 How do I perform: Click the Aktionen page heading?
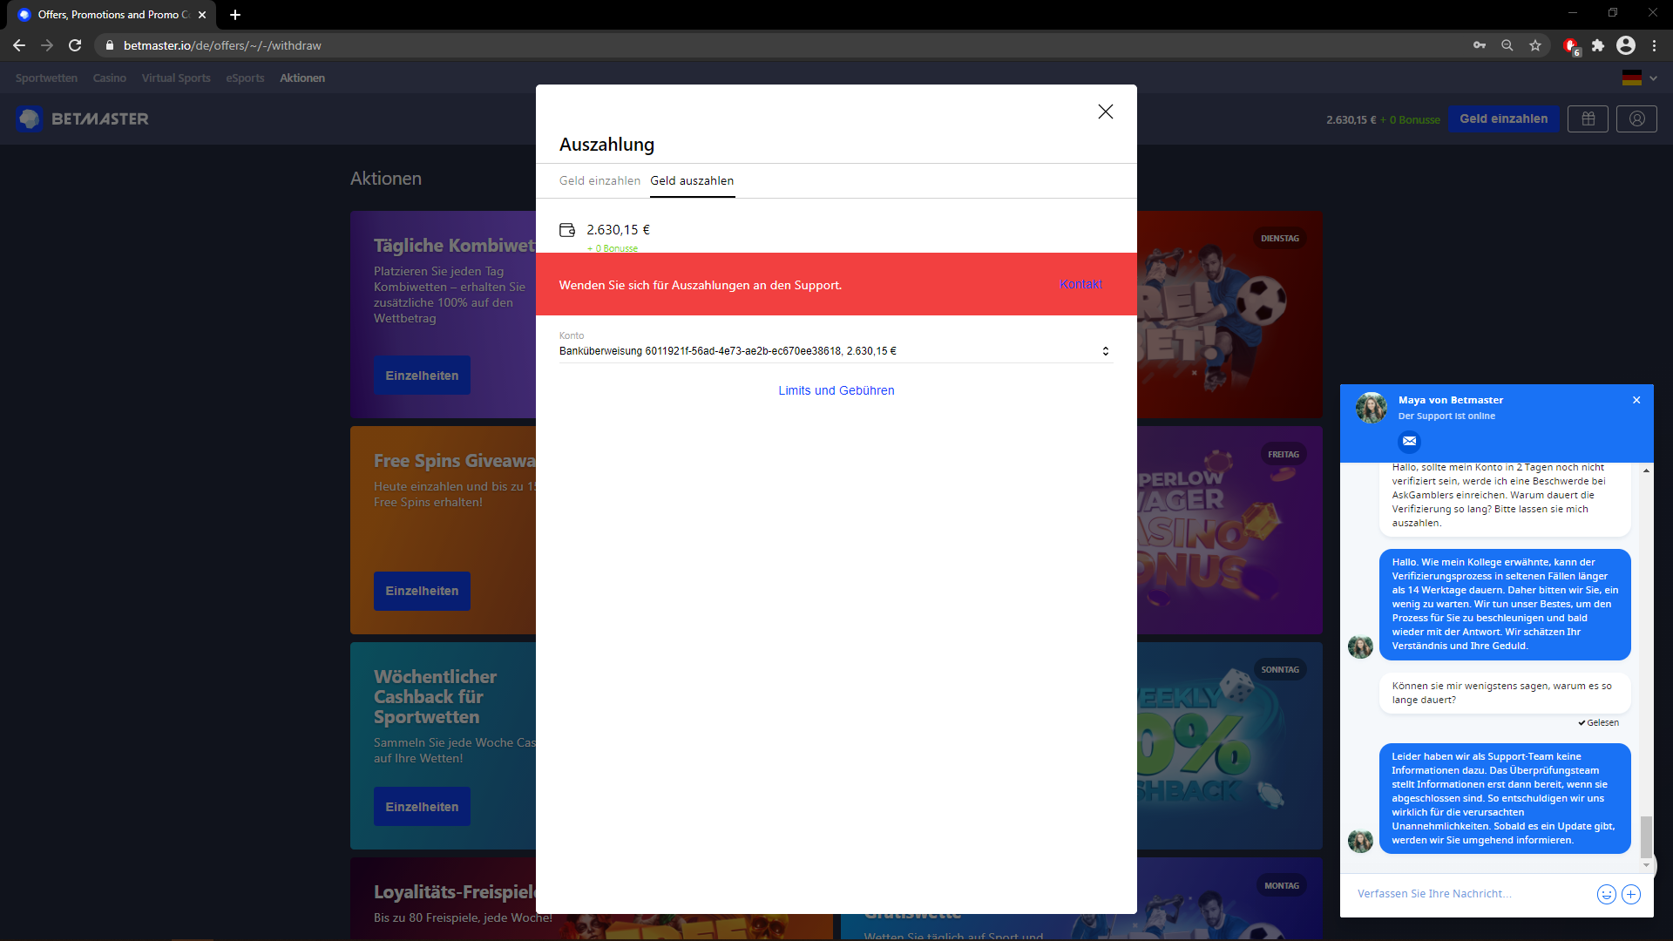(x=386, y=179)
